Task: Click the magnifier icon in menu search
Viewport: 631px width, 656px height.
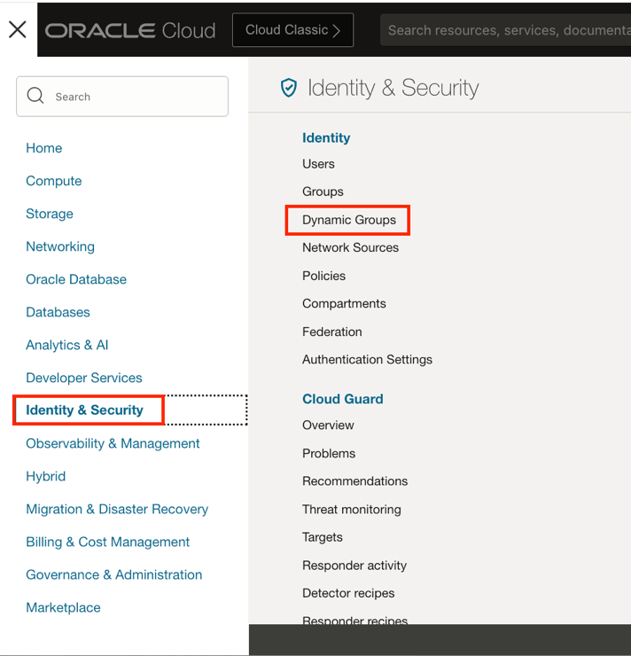Action: 35,96
